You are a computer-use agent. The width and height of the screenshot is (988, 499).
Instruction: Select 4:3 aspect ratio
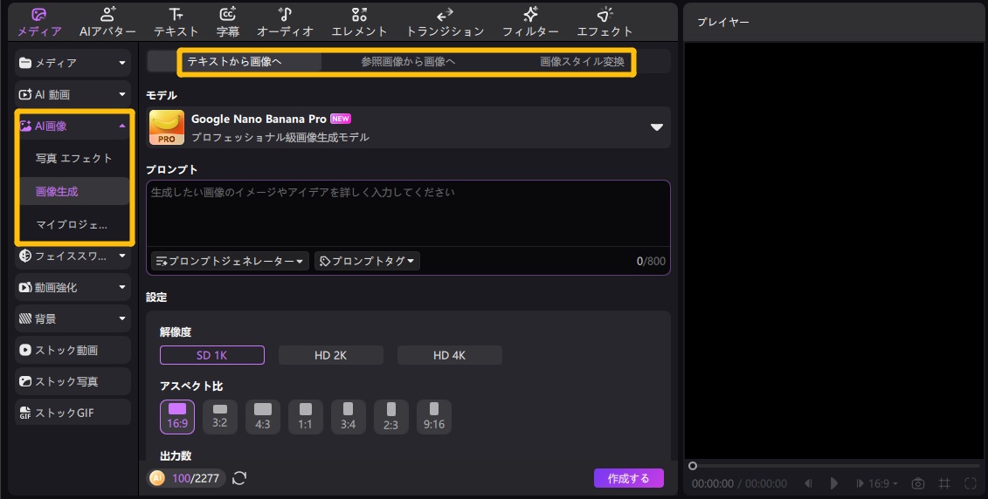(x=263, y=417)
